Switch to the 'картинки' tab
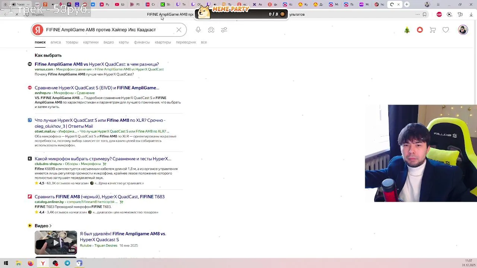The height and width of the screenshot is (268, 477). pyautogui.click(x=91, y=42)
